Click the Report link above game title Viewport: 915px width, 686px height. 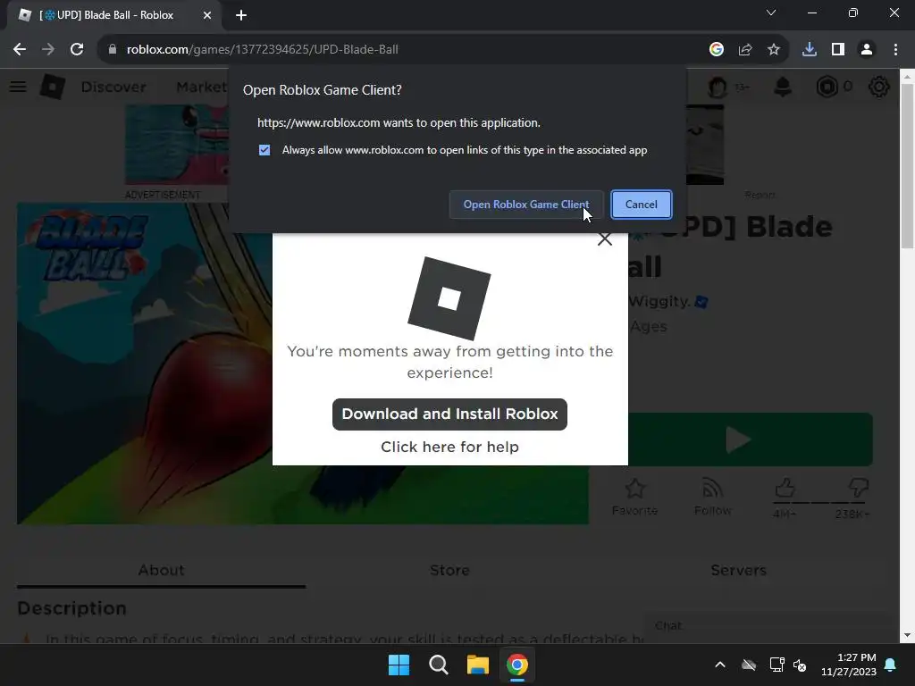[760, 195]
